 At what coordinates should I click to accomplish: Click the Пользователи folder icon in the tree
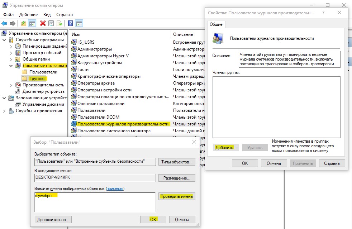point(24,72)
